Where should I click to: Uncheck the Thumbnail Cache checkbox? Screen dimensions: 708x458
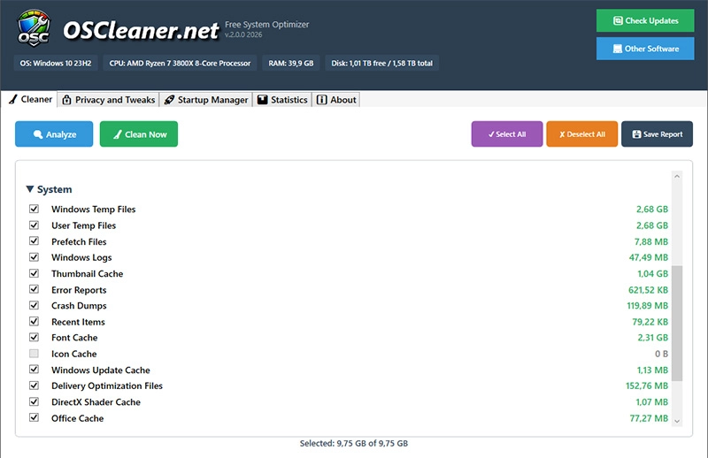[34, 273]
